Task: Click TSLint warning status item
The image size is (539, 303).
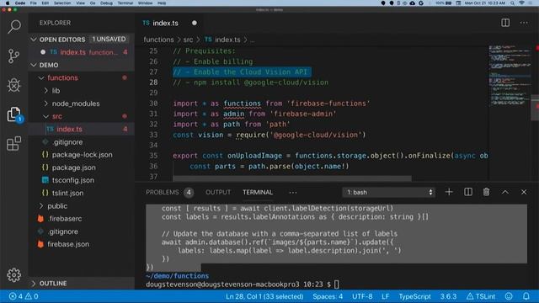Action: [481, 296]
